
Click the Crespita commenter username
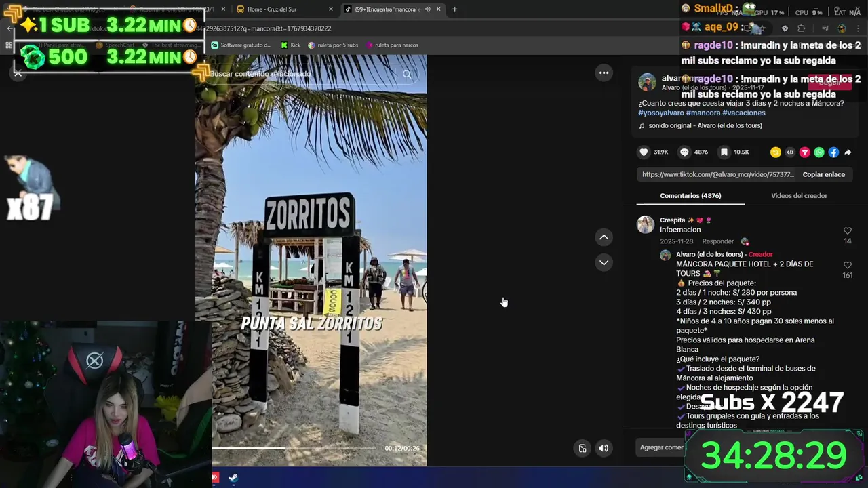tap(673, 220)
